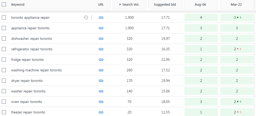
Task: Open three-dot menu for toronto appliance repair
Action: pos(92,17)
